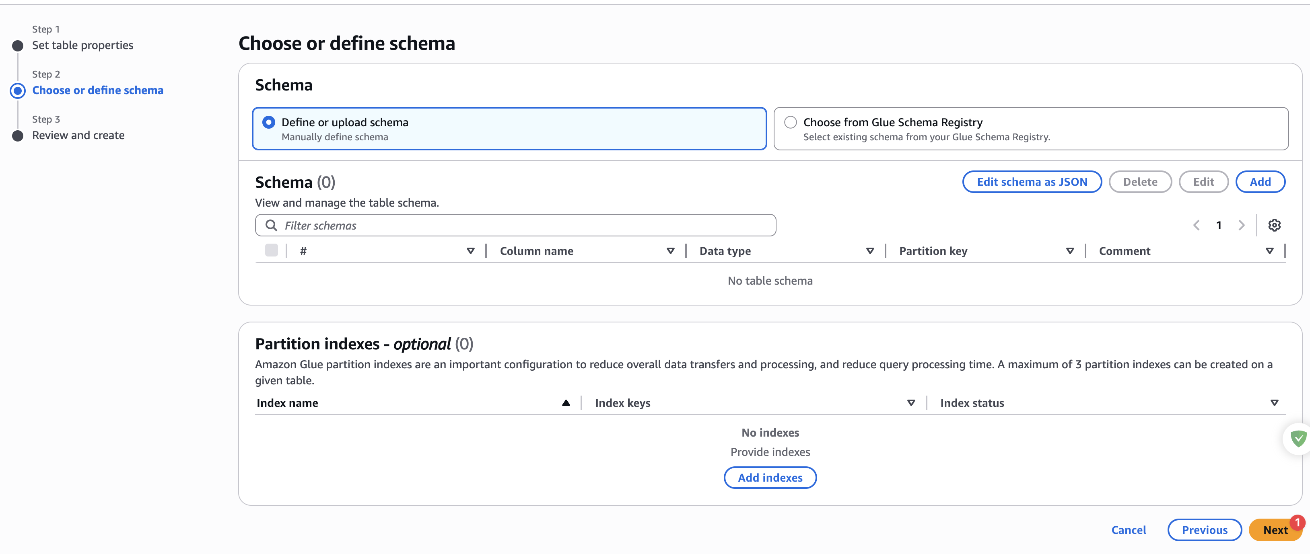Screen dimensions: 1310x554
Task: Go to Review and create step
Action: click(x=78, y=135)
